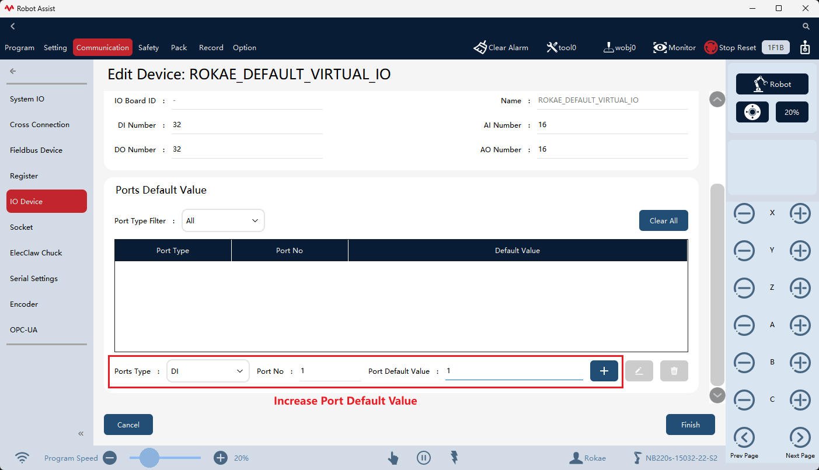Viewport: 819px width, 470px height.
Task: Select the wobj0 work object icon
Action: tap(608, 48)
